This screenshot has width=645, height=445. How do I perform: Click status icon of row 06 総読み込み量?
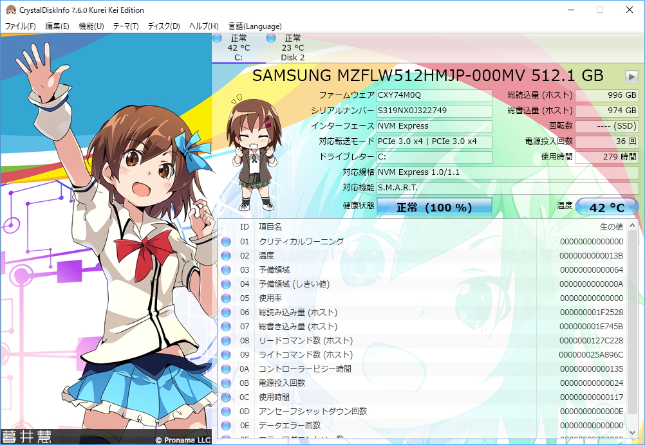[226, 313]
